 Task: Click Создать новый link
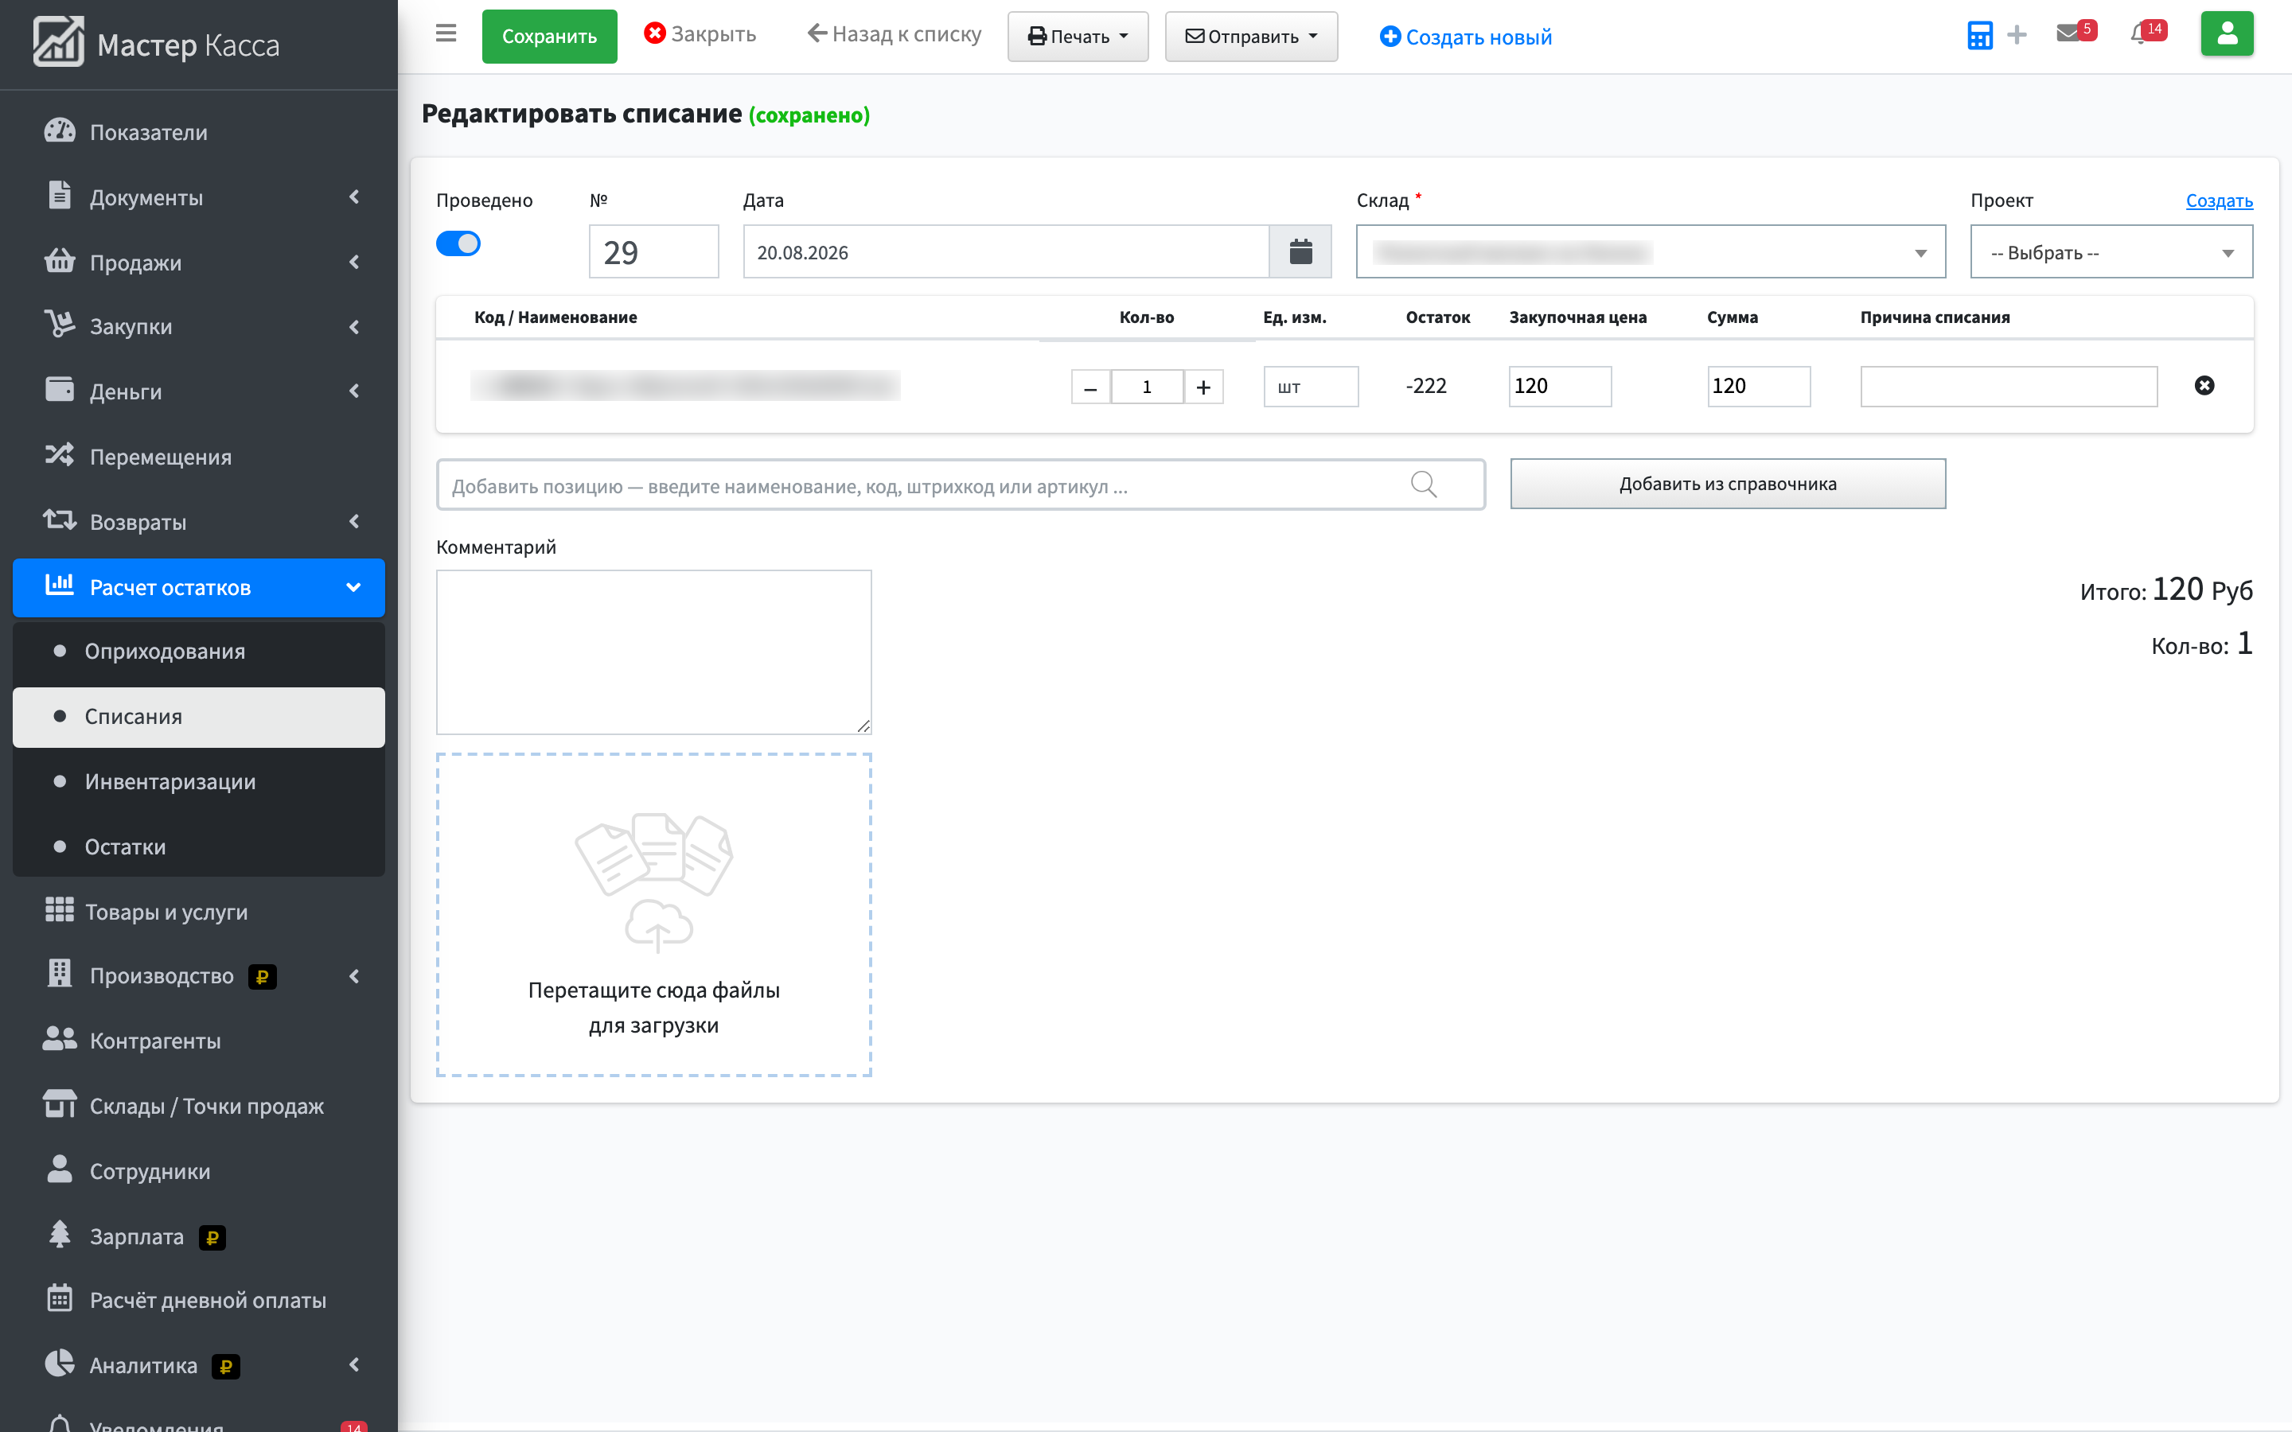pos(1465,36)
